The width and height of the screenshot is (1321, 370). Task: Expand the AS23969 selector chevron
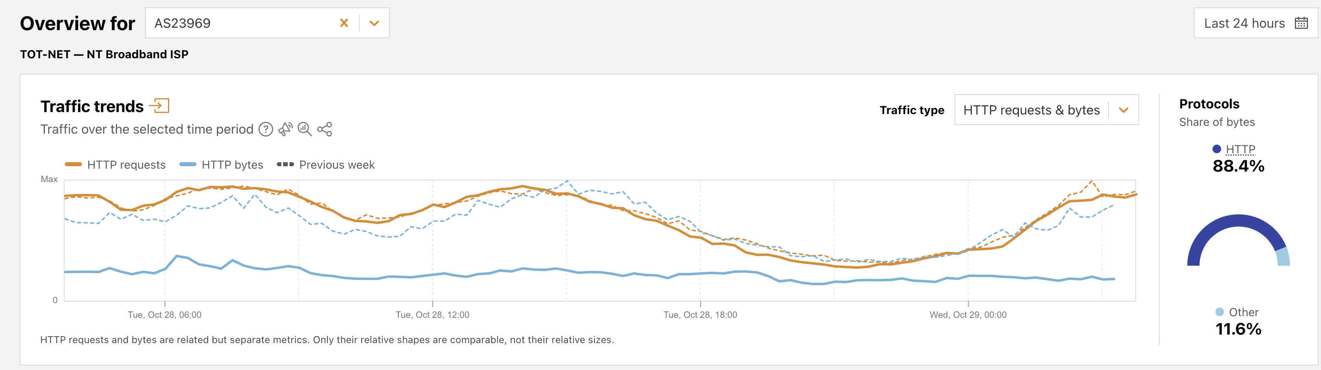374,23
